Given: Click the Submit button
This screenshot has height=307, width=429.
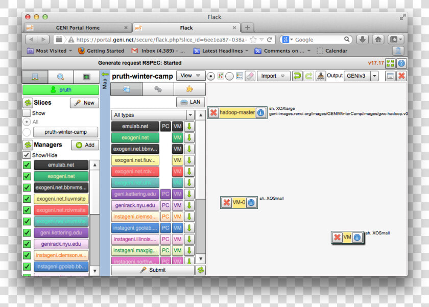Looking at the screenshot, I should tap(153, 270).
